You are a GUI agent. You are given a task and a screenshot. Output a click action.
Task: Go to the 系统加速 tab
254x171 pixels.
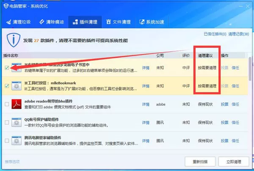click(x=152, y=22)
